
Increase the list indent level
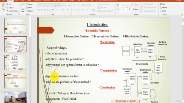coord(87,5)
